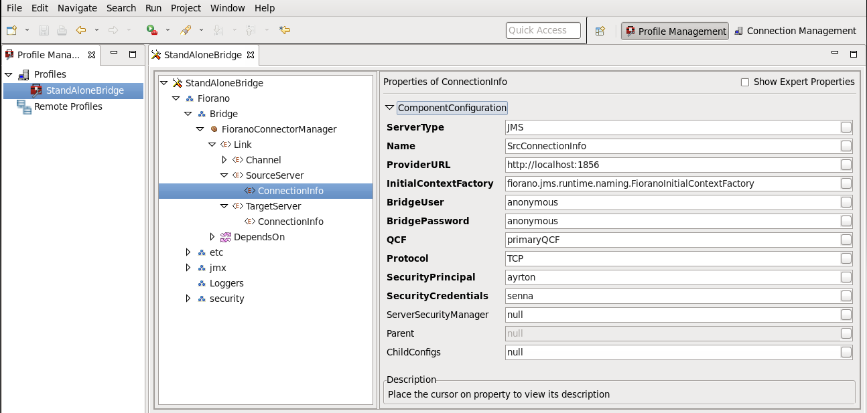
Task: Collapse the TargetServer tree node
Action: tap(224, 206)
